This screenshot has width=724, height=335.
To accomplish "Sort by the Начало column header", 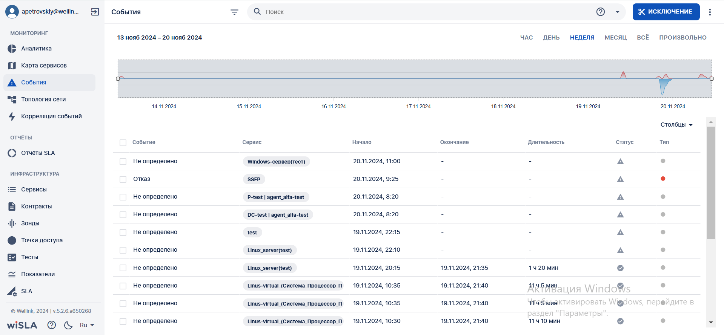I will (362, 142).
